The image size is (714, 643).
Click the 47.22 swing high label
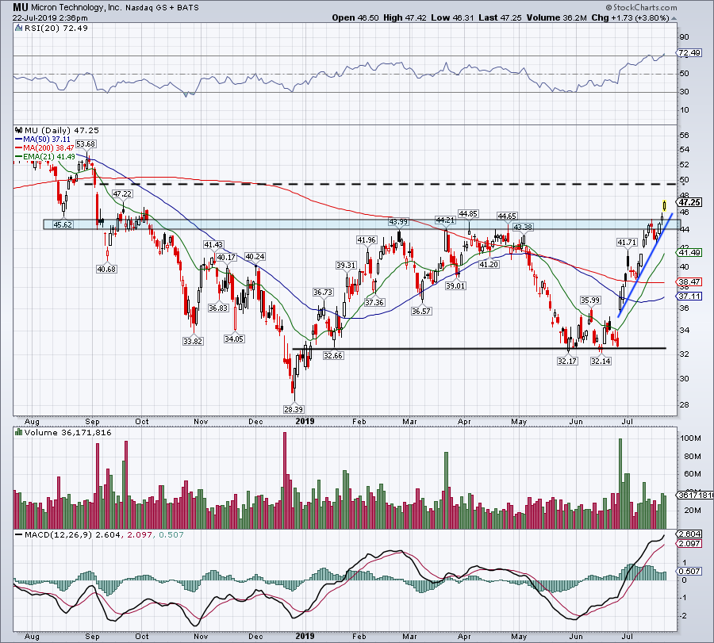point(122,194)
